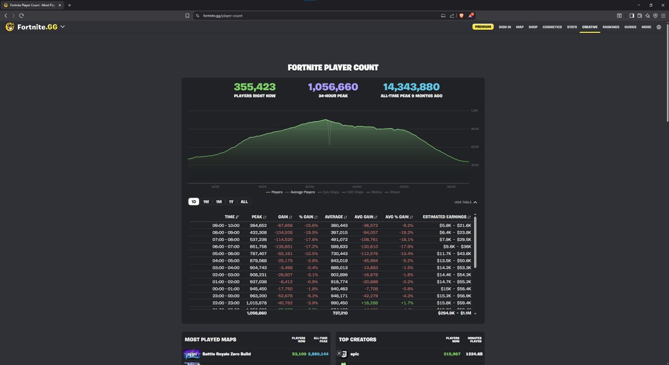
Task: Click the 05:00 - 06:00 table row
Action: click(x=331, y=254)
